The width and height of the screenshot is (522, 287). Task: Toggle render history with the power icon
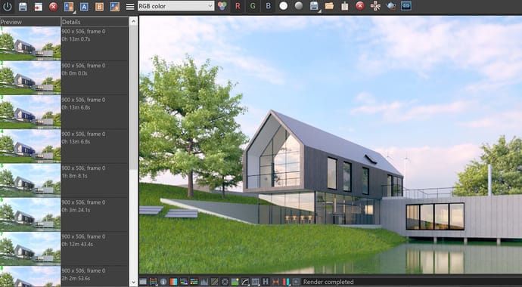[8, 6]
